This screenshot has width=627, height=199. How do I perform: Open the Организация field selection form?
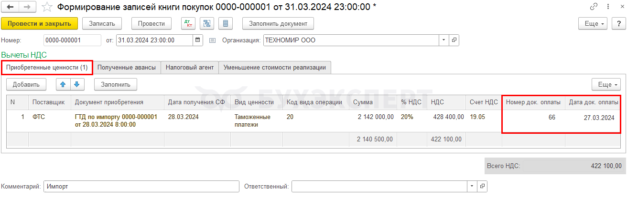tap(454, 40)
